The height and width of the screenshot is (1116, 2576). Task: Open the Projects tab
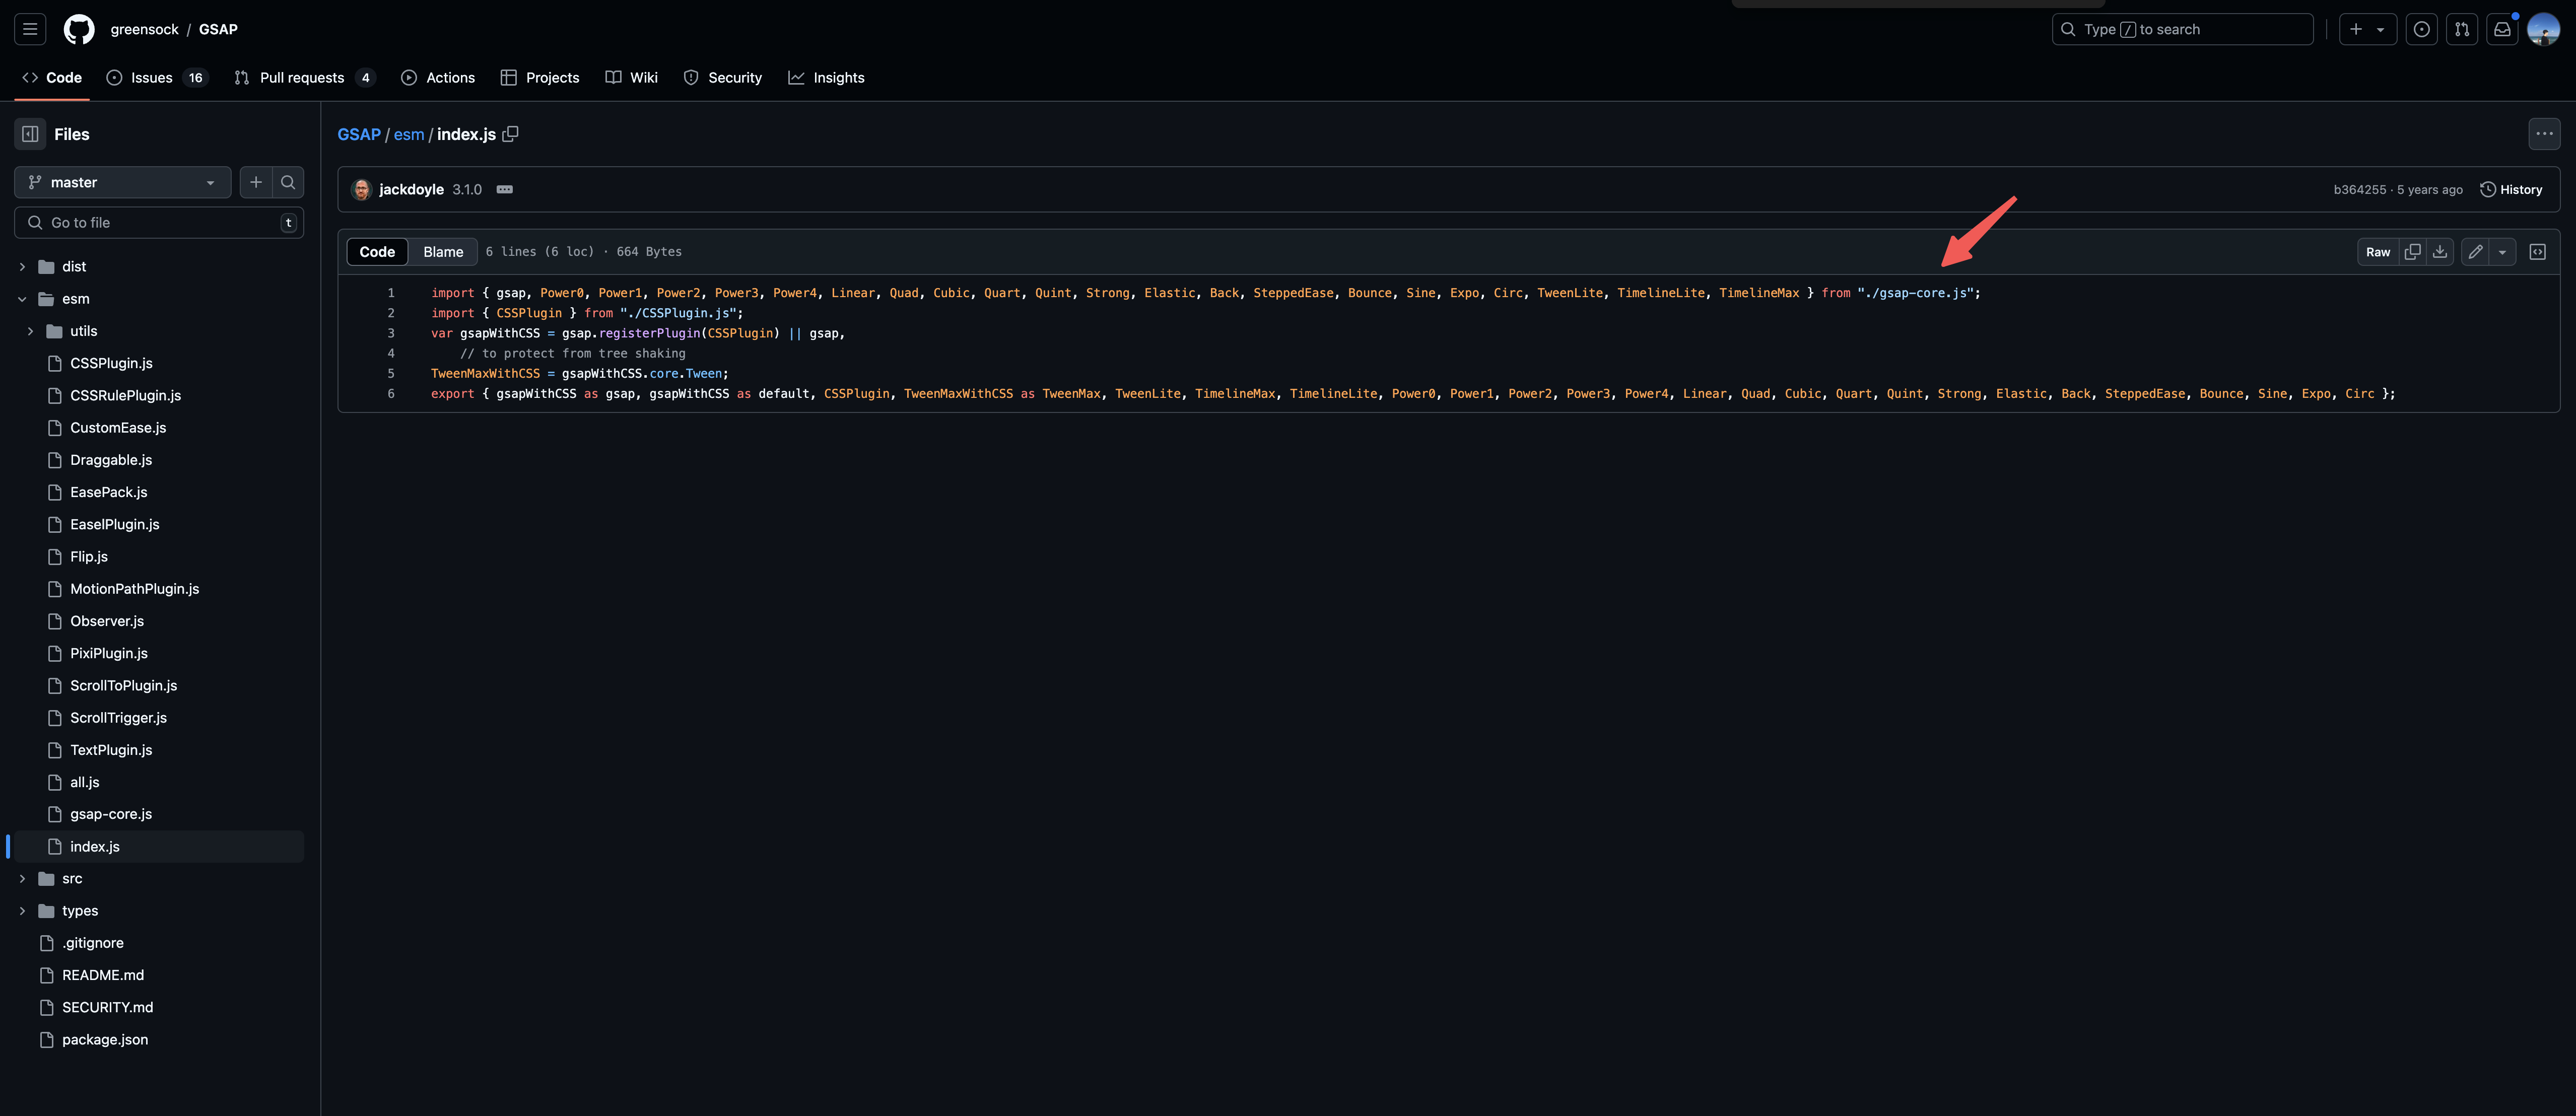(540, 78)
